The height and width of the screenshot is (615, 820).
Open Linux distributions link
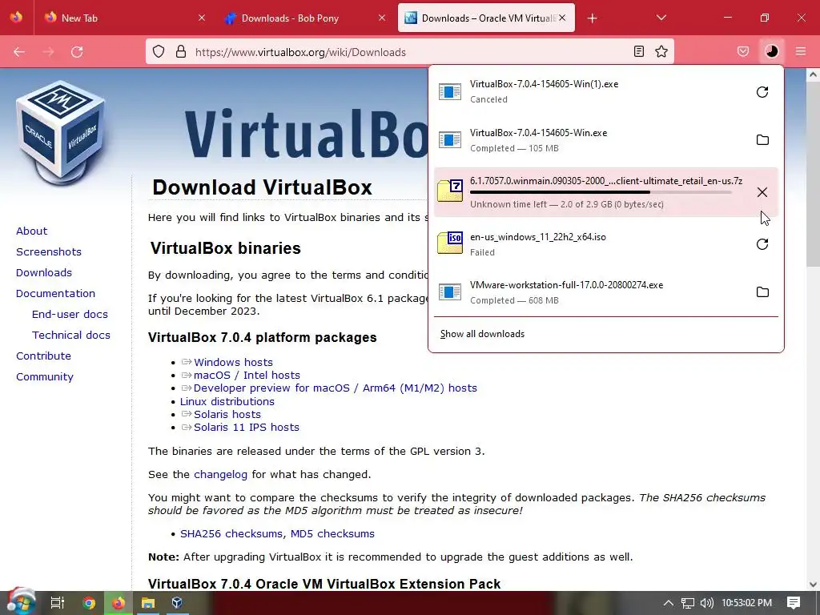[x=227, y=401]
